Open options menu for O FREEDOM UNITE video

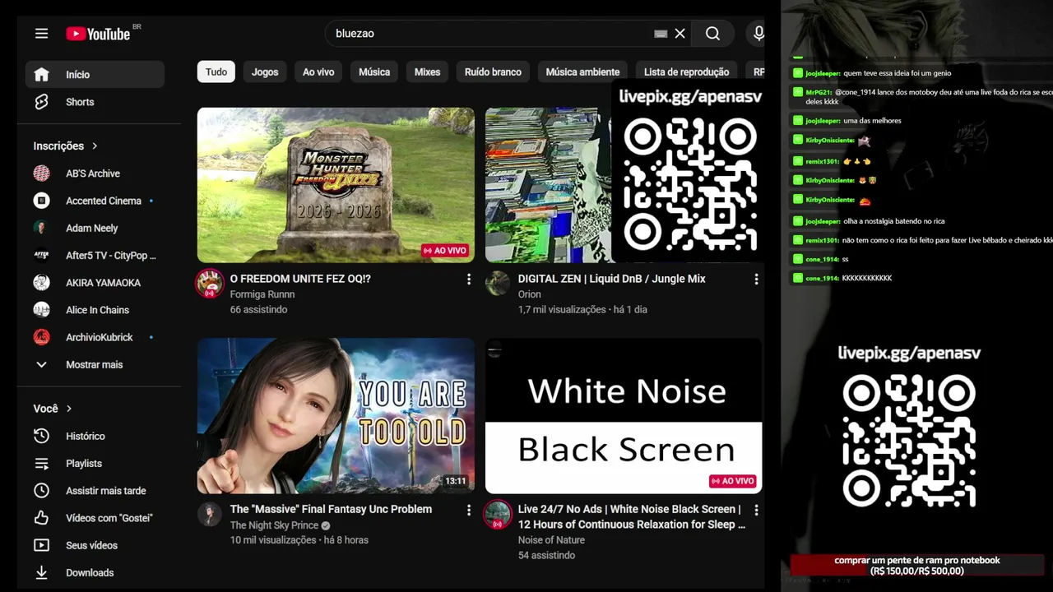click(x=469, y=280)
